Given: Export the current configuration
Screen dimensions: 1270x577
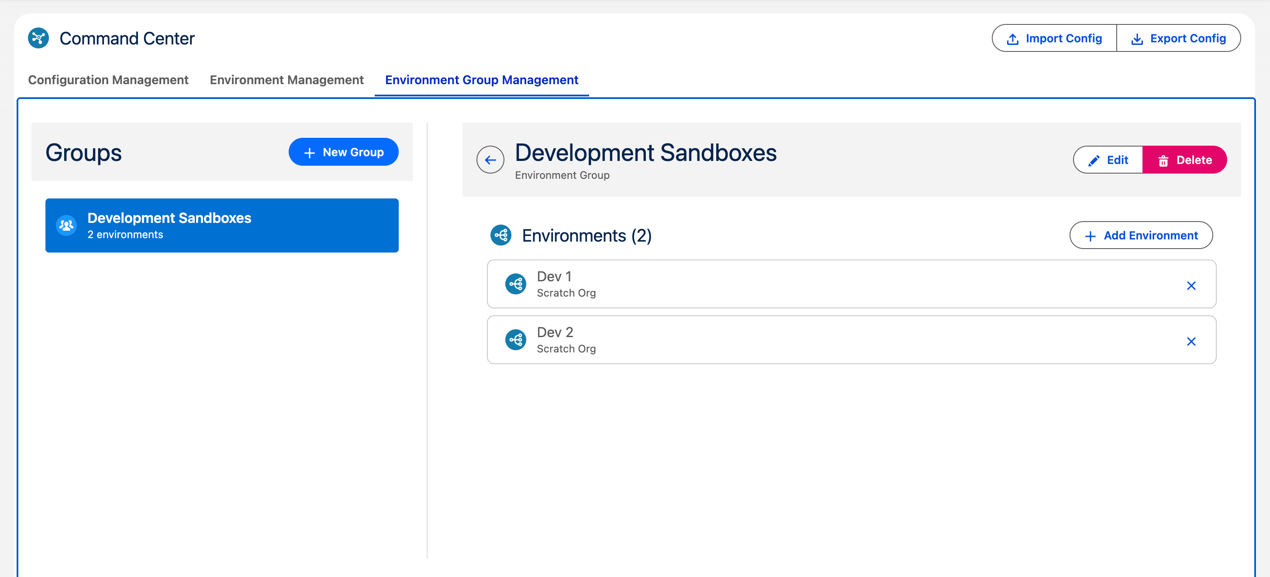Looking at the screenshot, I should point(1179,38).
